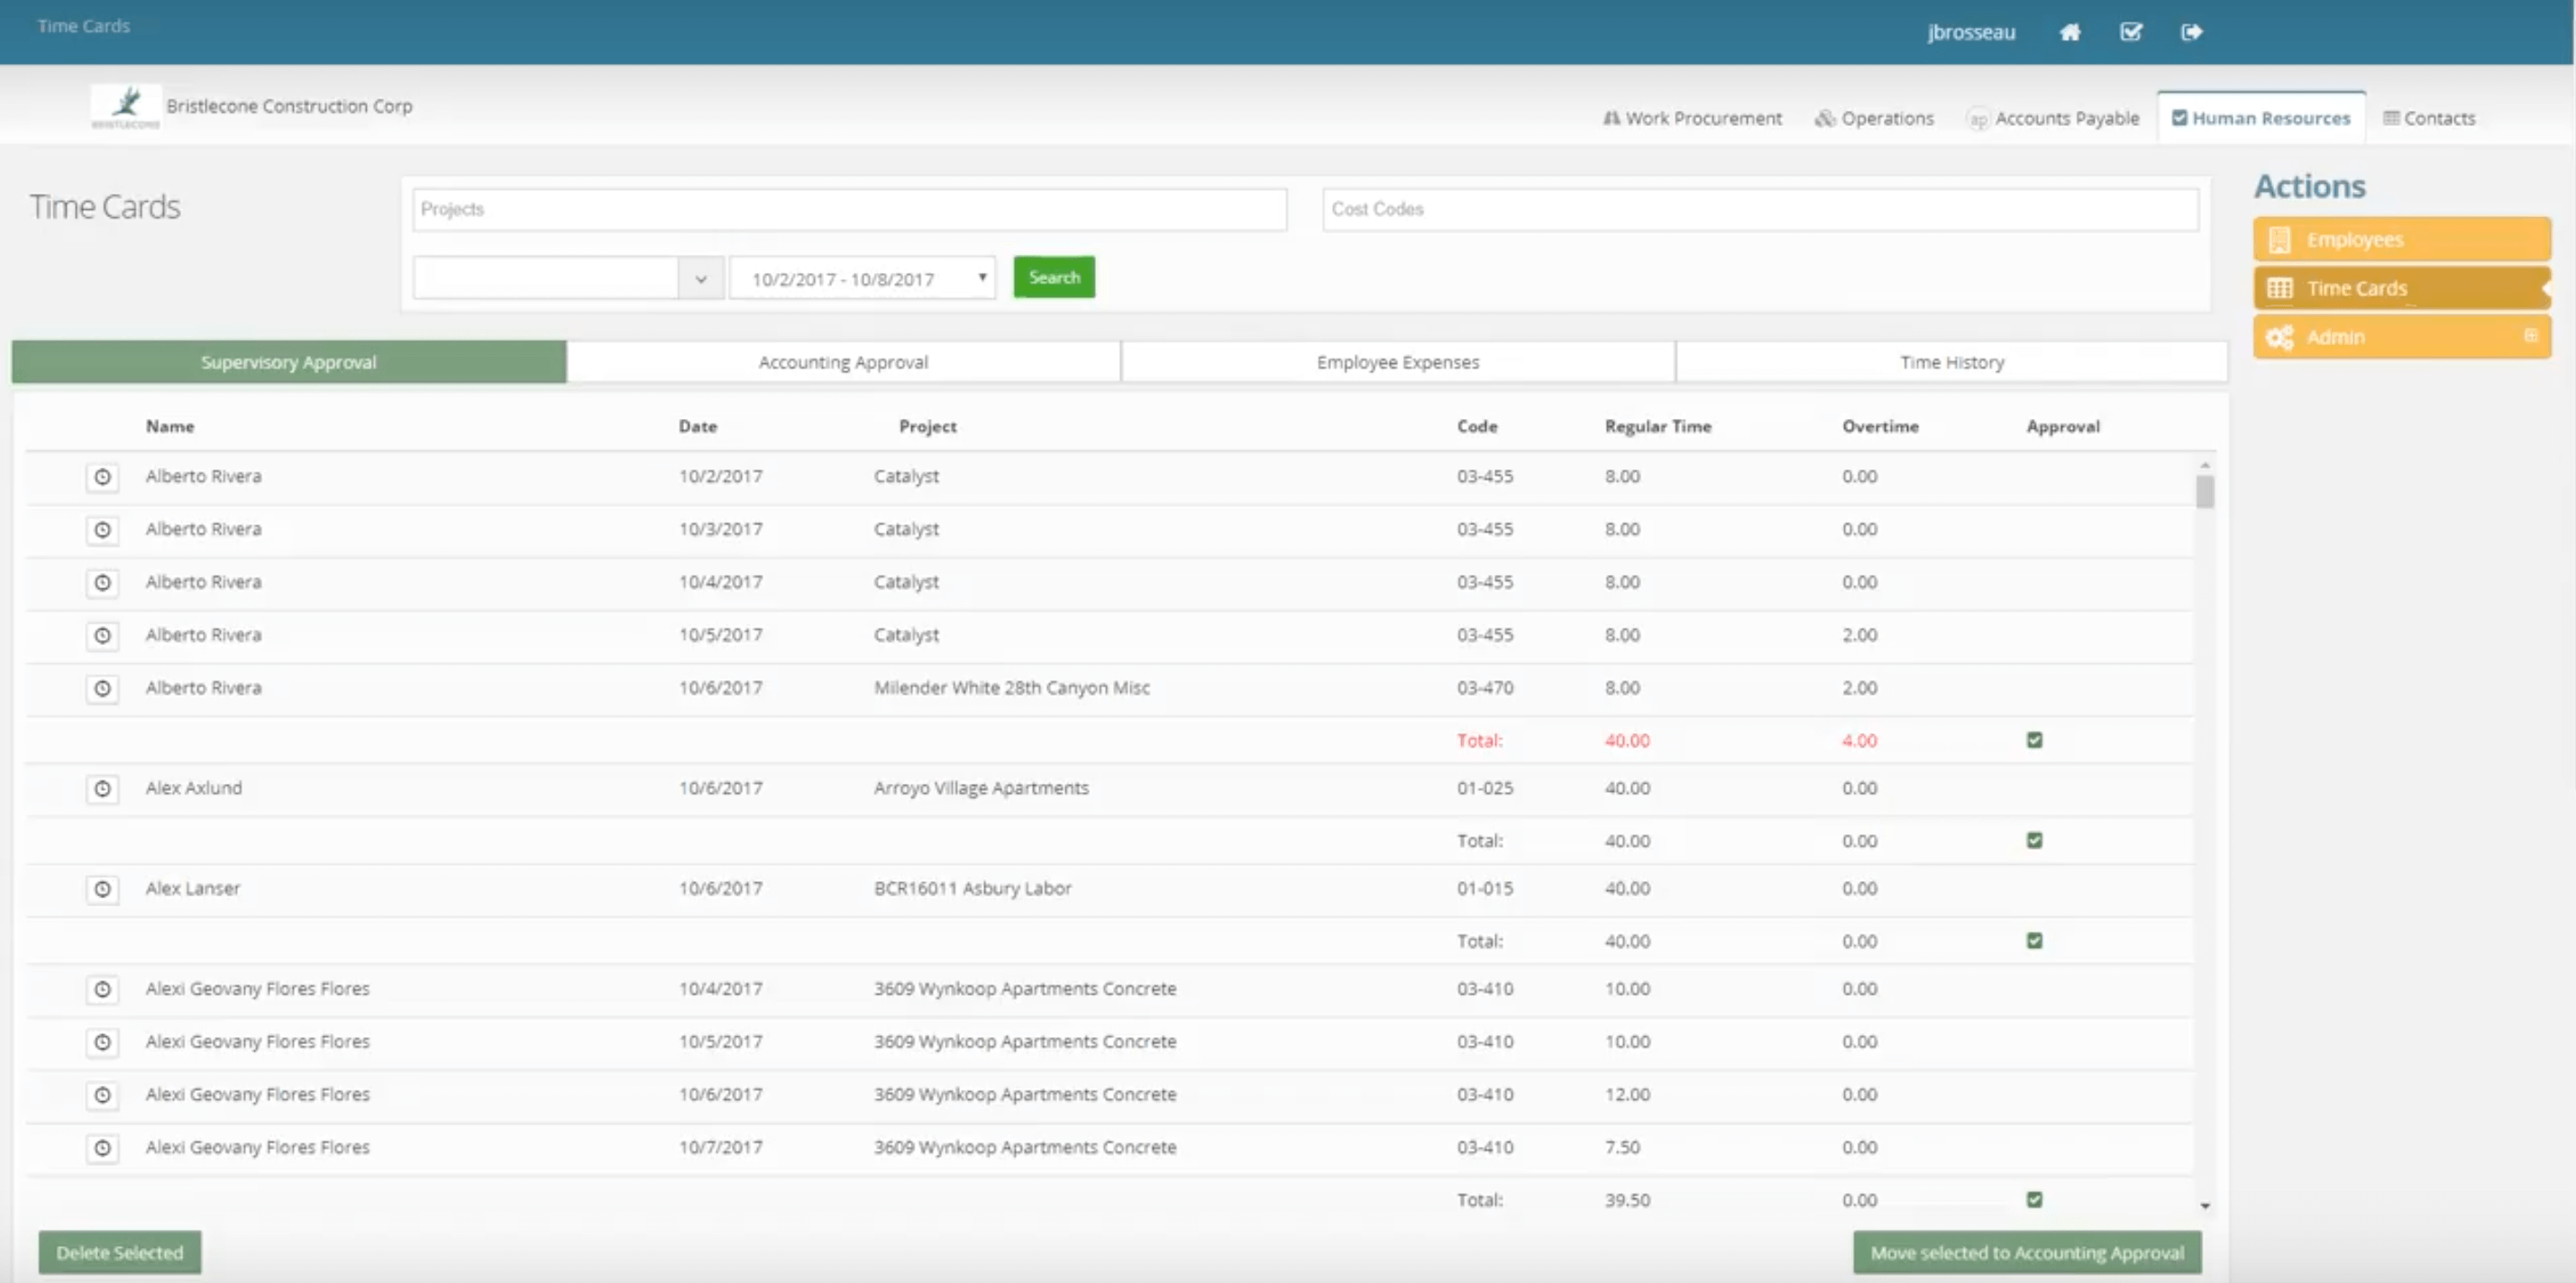Open clock icon for Alex Axlund row
Screen dimensions: 2576x1283
[102, 789]
